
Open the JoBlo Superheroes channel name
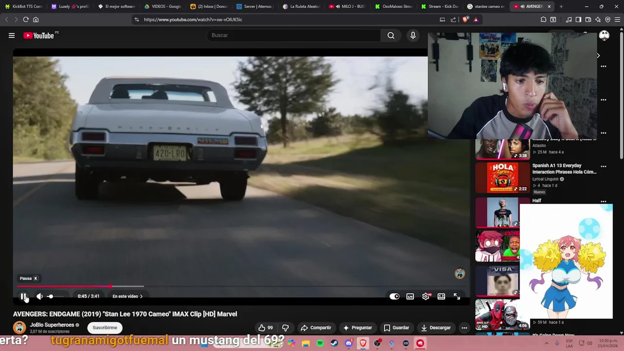[x=52, y=325]
